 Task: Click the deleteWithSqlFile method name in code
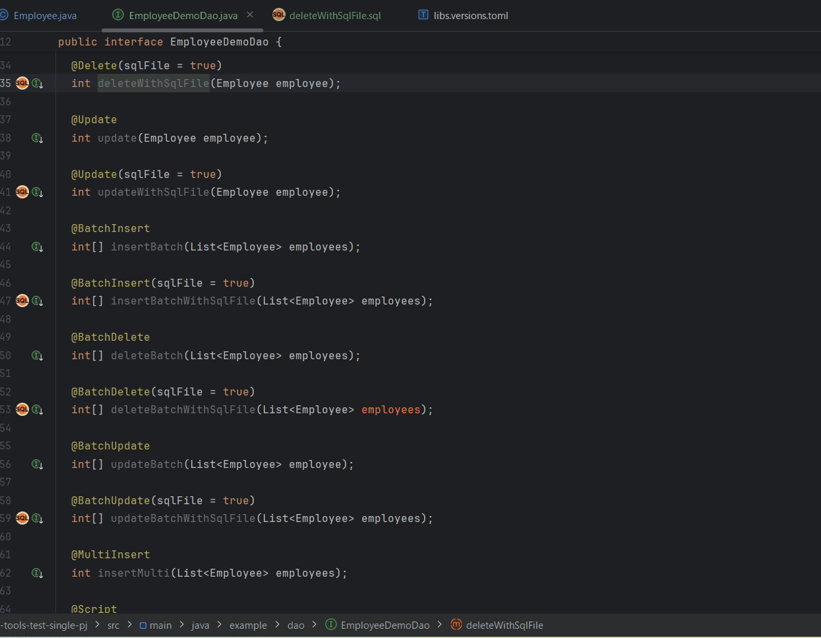tap(154, 83)
